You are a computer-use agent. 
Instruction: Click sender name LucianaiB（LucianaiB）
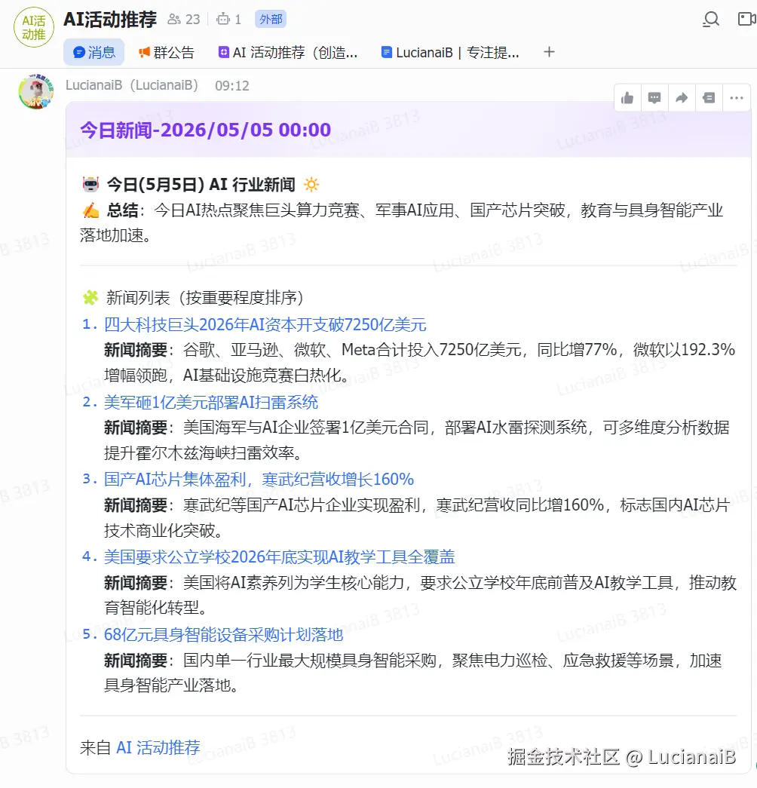132,85
